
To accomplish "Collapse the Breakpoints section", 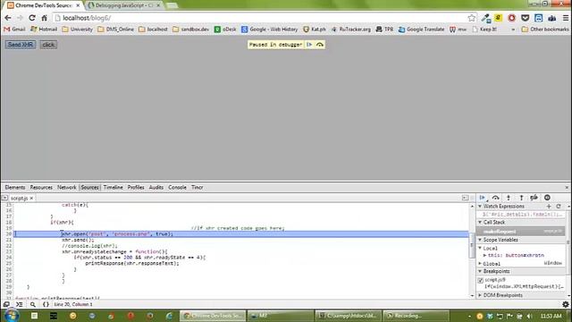I will 480,271.
